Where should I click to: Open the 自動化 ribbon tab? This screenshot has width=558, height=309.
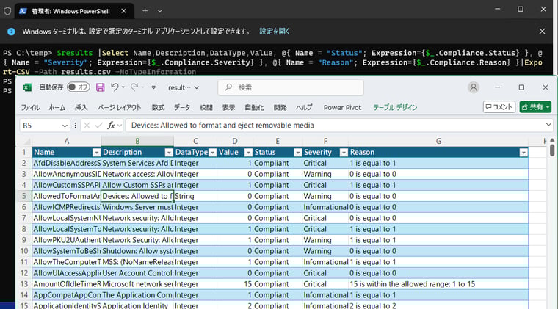click(254, 107)
